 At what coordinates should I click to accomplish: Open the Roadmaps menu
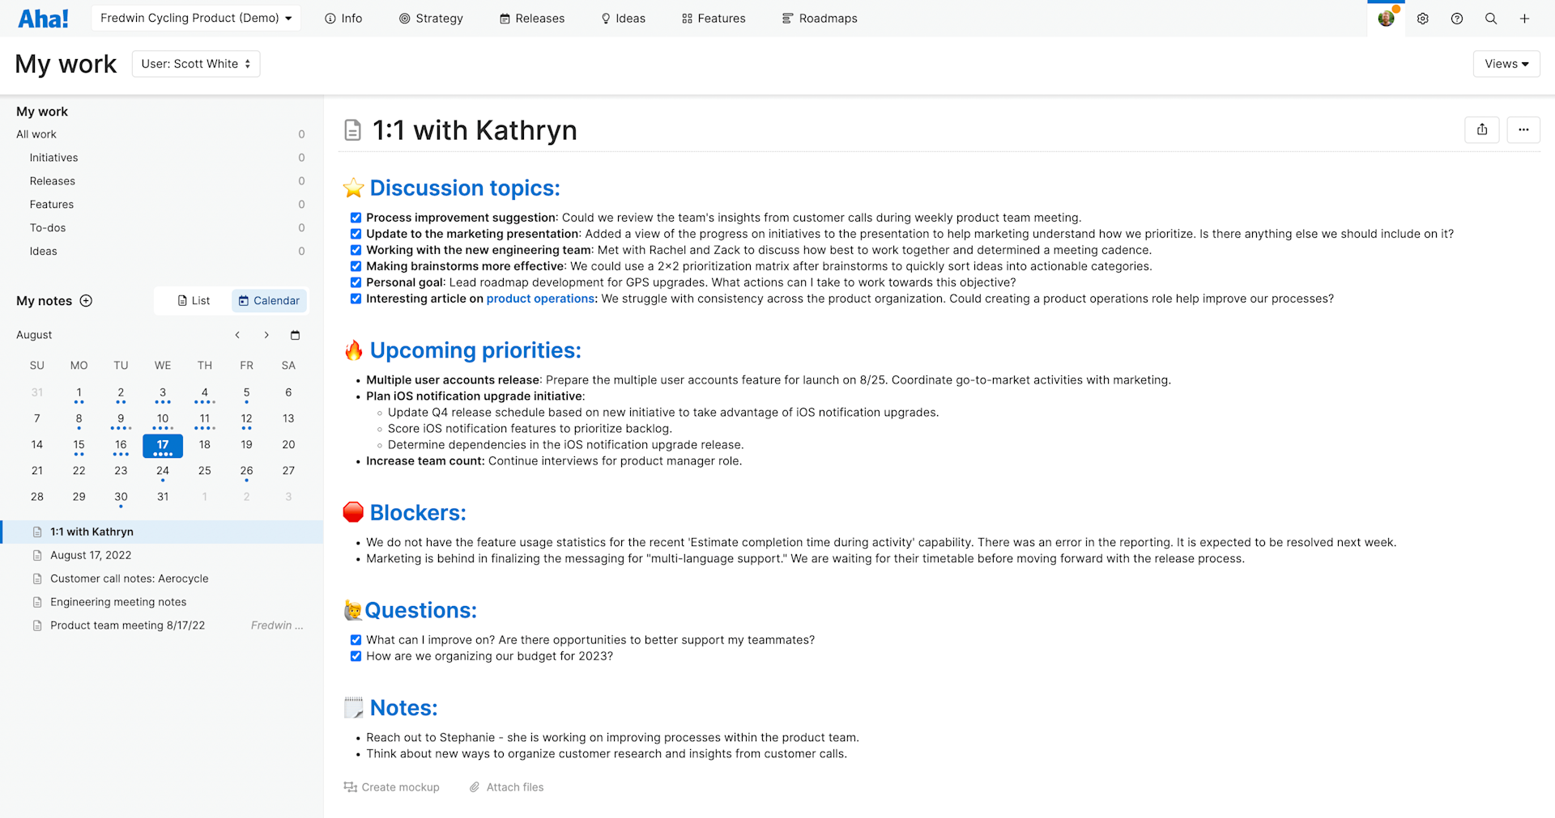(820, 19)
